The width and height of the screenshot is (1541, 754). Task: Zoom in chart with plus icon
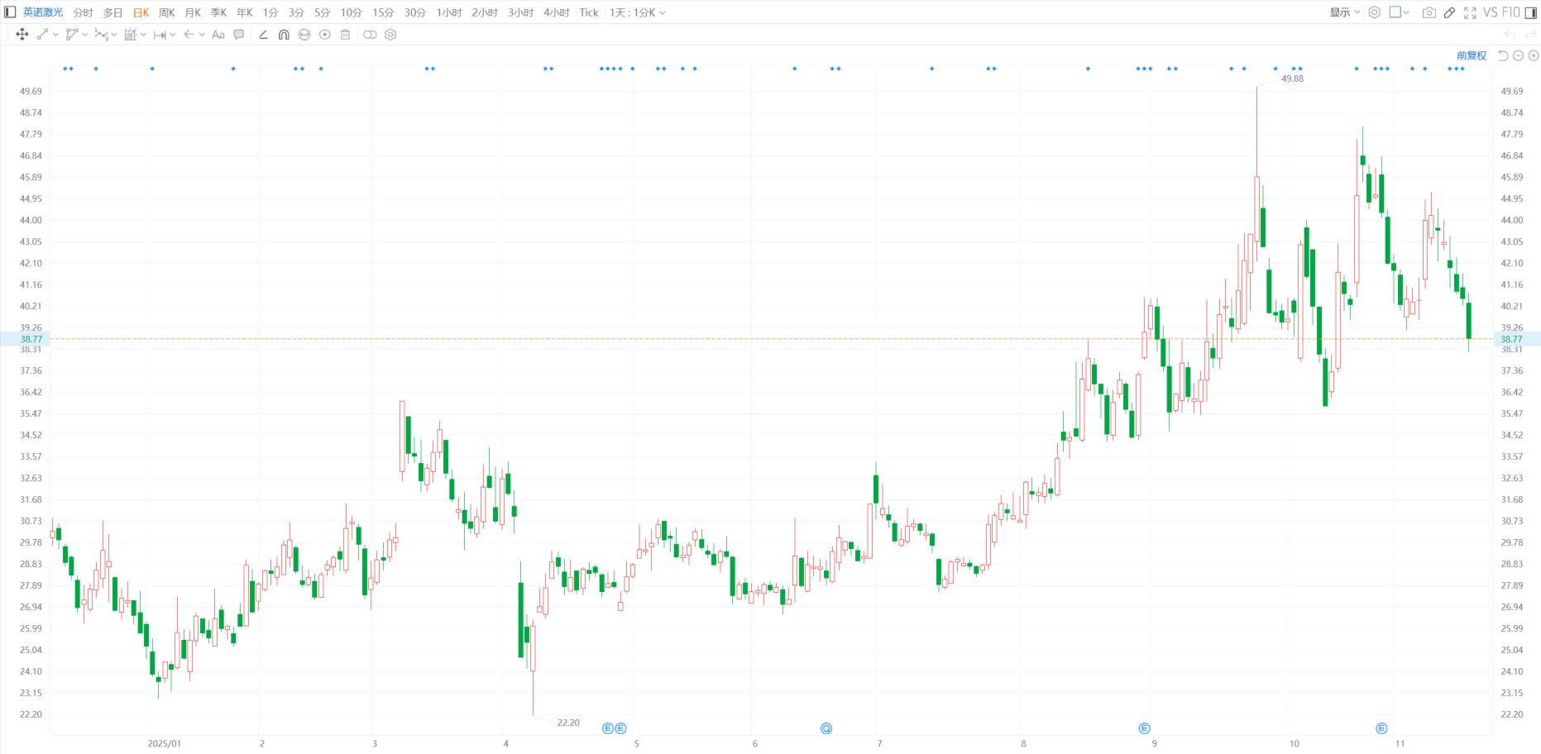(x=1533, y=55)
